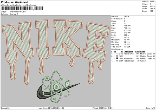
Task: Click thread code '1007' in row 3
Action: [x=138, y=58]
